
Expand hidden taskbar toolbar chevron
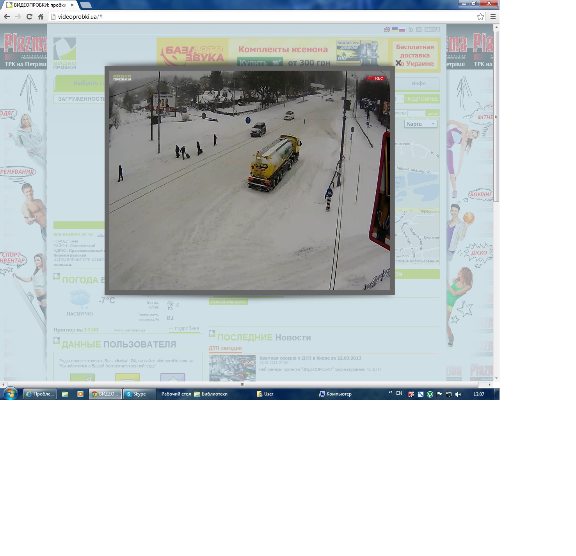390,392
